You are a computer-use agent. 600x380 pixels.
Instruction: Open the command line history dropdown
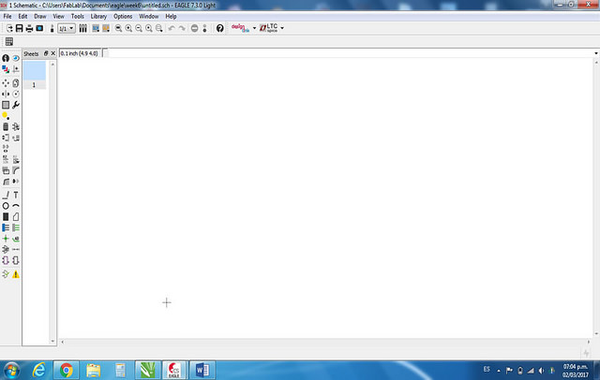596,53
